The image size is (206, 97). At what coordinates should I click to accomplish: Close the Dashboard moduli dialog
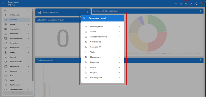pos(84,18)
